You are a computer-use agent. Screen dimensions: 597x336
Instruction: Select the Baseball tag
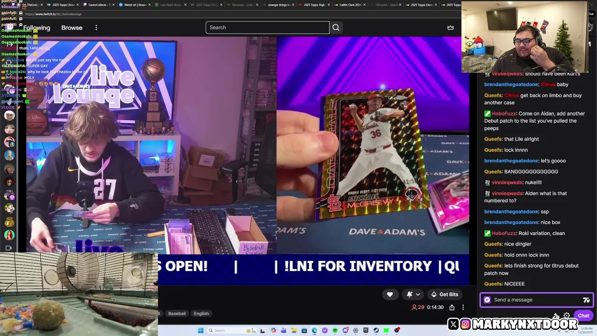click(177, 314)
